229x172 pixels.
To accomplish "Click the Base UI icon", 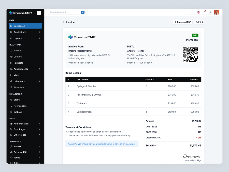I will point(11,147).
